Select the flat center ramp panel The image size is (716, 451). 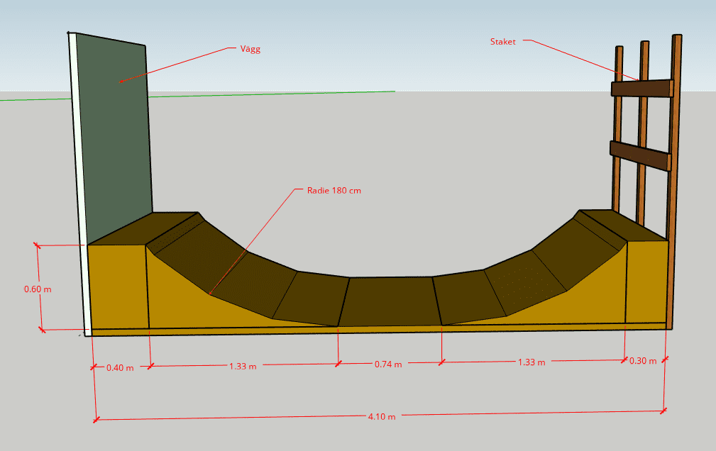(388, 301)
